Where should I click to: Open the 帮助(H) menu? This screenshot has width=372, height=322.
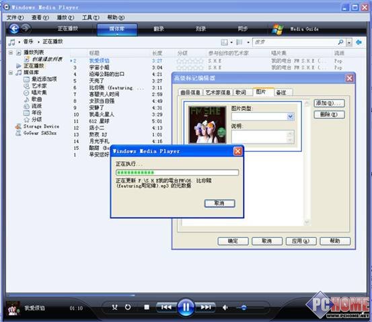click(116, 17)
